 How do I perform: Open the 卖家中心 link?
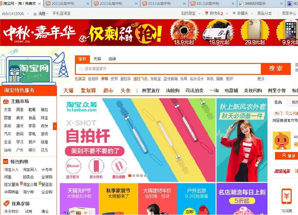click(x=289, y=13)
